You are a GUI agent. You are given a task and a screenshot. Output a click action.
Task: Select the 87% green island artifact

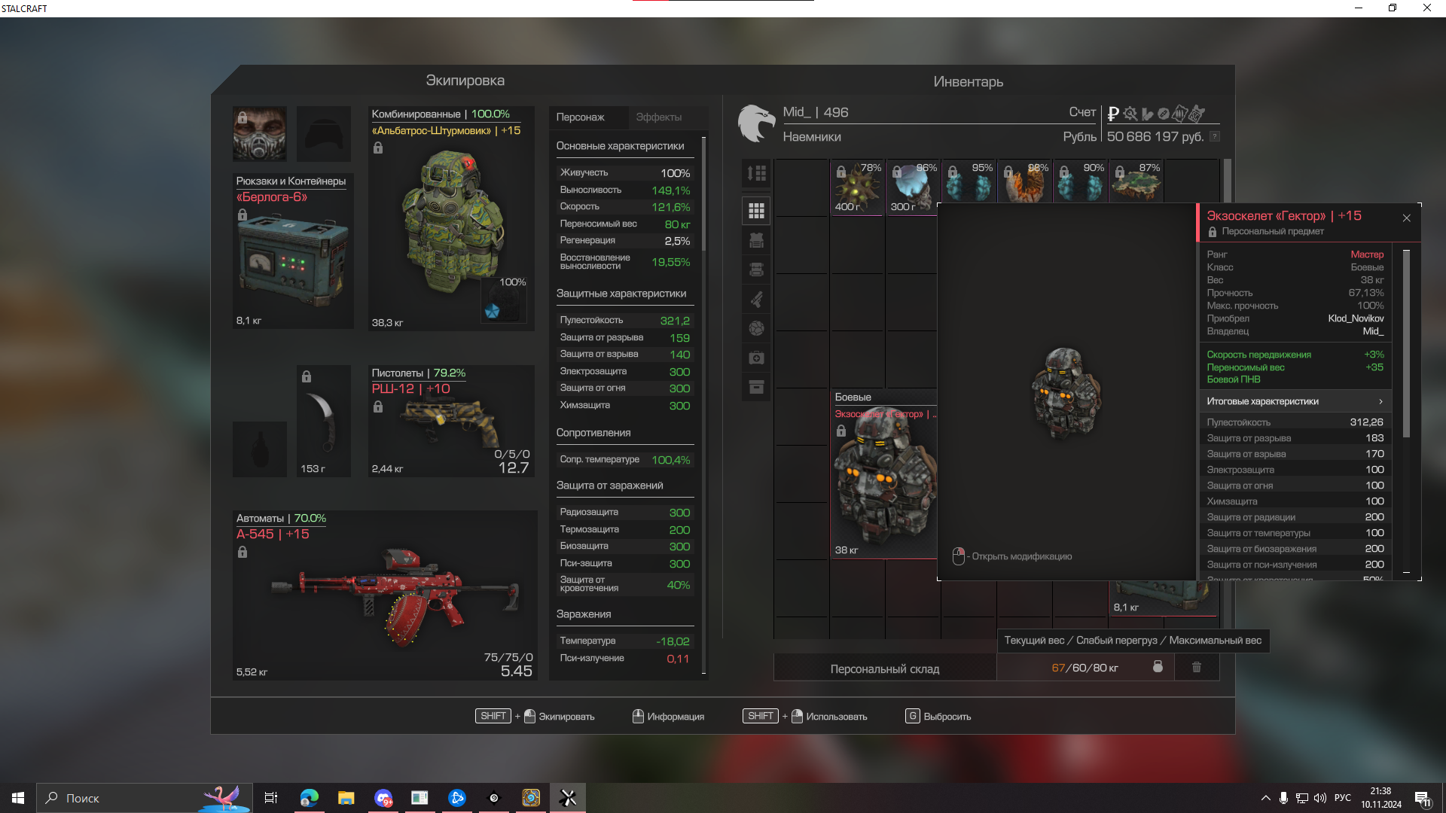[x=1136, y=181]
